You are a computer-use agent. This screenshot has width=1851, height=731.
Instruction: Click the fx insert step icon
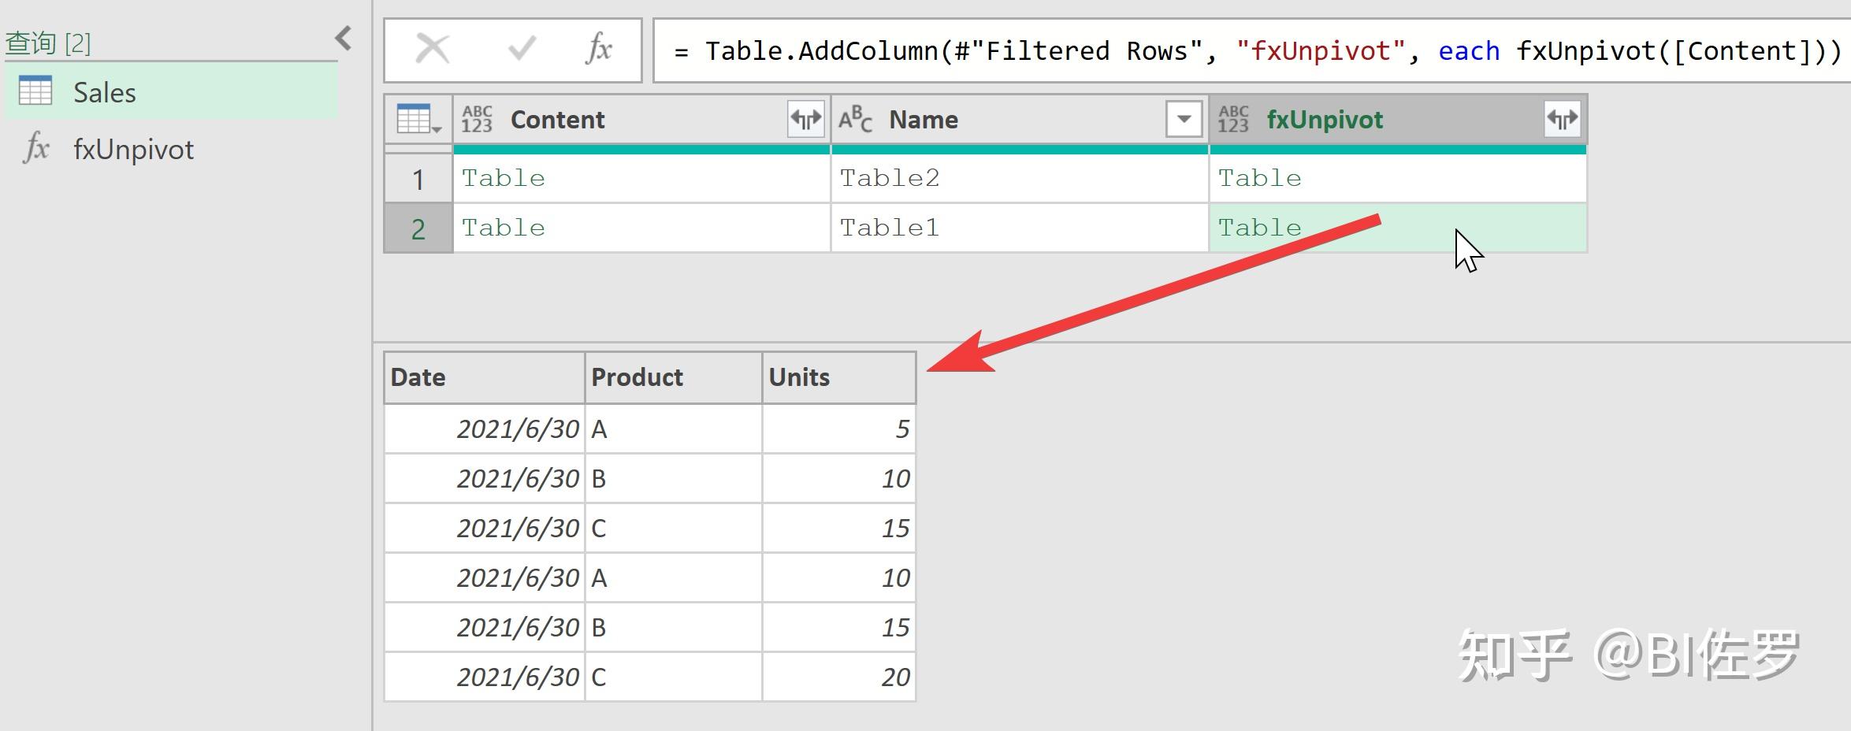[598, 49]
